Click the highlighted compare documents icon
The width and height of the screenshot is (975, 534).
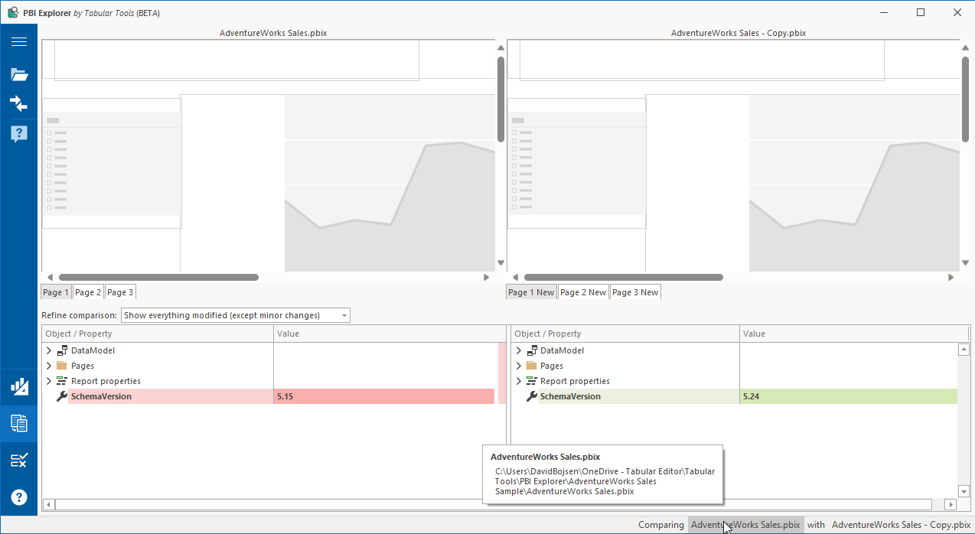(18, 423)
